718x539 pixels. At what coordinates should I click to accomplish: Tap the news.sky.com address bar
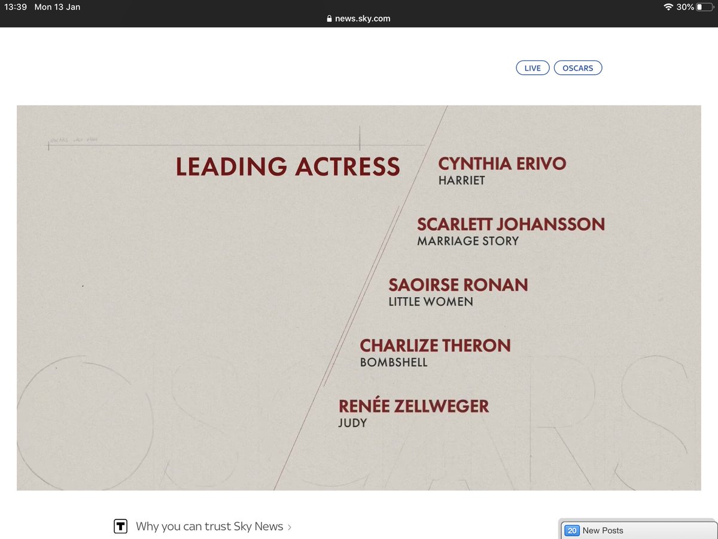359,19
